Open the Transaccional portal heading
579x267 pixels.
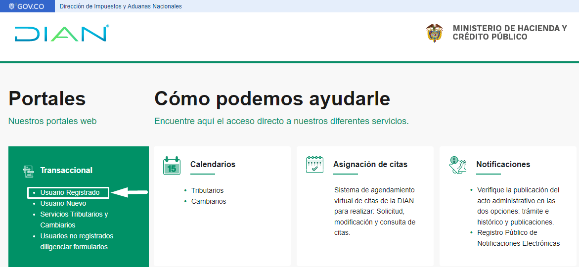pyautogui.click(x=66, y=170)
